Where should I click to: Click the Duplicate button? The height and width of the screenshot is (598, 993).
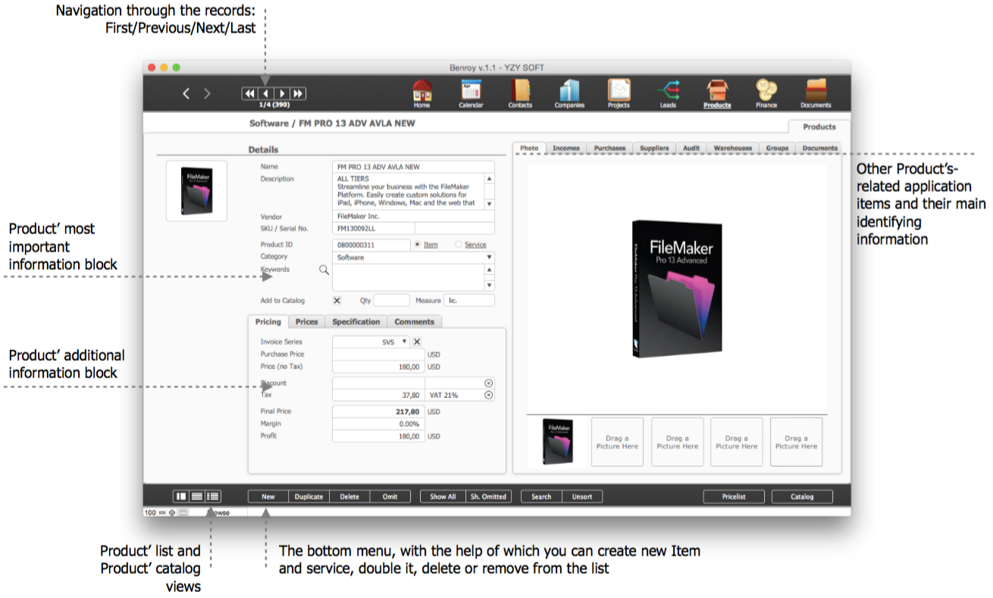[309, 497]
